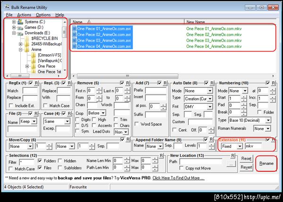Click the Revert button
This screenshot has width=283, height=202.
click(x=246, y=167)
